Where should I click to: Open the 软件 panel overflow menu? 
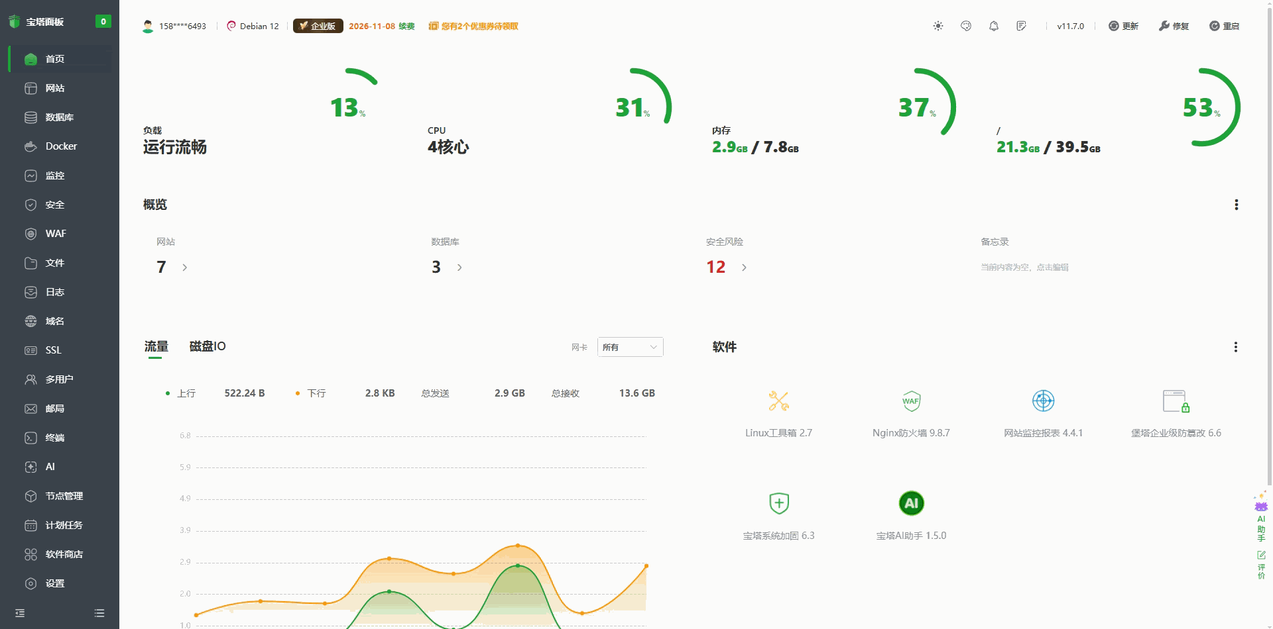tap(1236, 346)
